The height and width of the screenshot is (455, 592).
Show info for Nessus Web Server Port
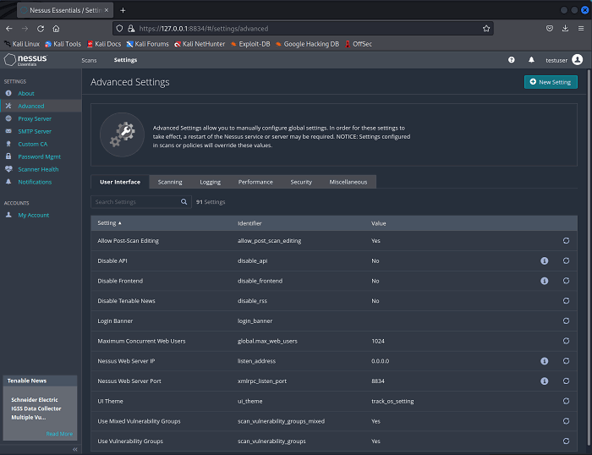coord(545,381)
